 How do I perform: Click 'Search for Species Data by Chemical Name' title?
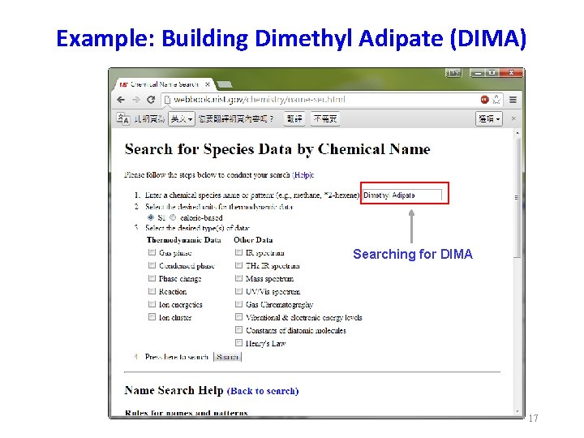coord(277,149)
